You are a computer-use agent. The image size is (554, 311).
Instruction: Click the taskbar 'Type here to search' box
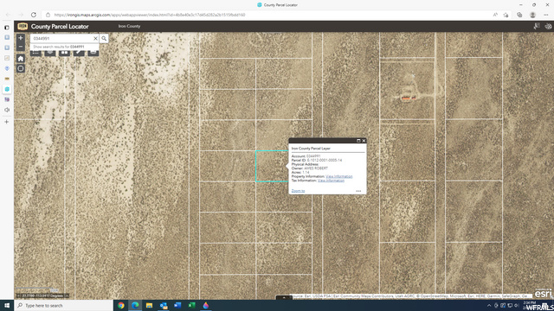[x=63, y=305]
